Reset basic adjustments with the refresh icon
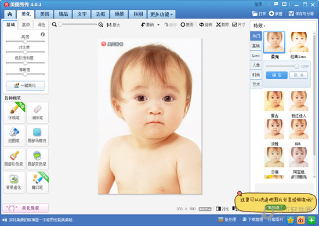Screen dimensions: 319x226 point(43,34)
